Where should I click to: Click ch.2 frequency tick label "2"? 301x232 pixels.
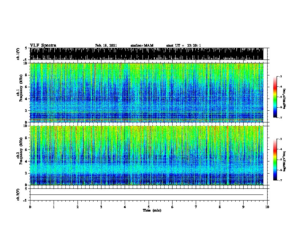tap(26, 173)
